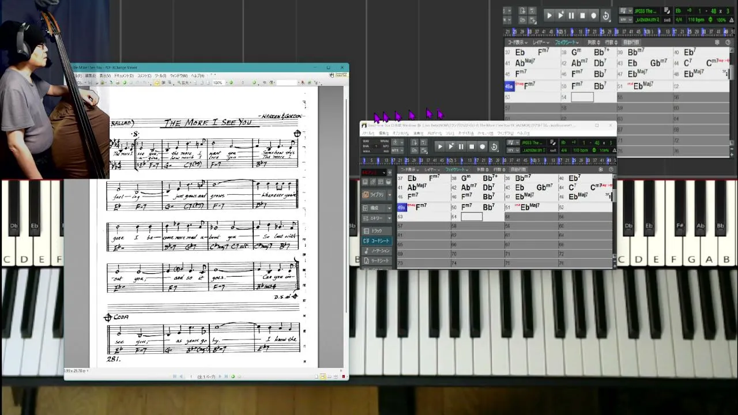Open the ツール(T) menu in PDF-XChange Viewer
The height and width of the screenshot is (415, 738).
160,76
